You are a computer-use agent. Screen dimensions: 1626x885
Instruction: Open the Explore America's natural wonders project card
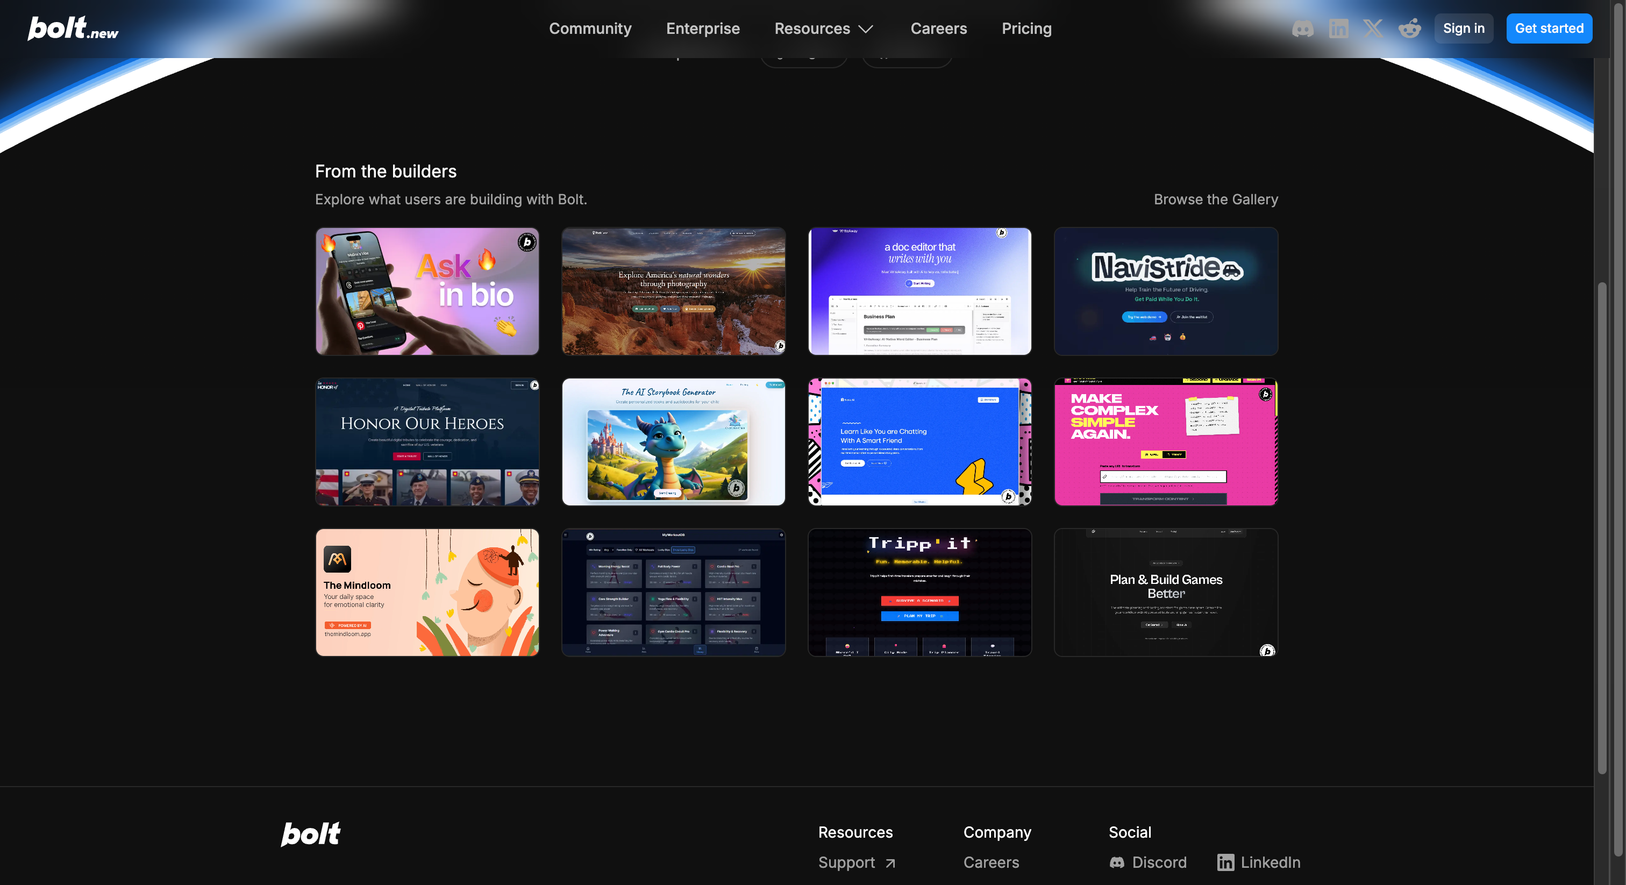[x=674, y=291]
